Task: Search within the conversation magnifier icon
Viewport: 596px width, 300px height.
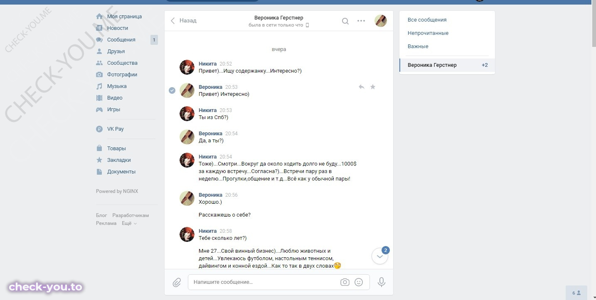Action: pyautogui.click(x=345, y=21)
